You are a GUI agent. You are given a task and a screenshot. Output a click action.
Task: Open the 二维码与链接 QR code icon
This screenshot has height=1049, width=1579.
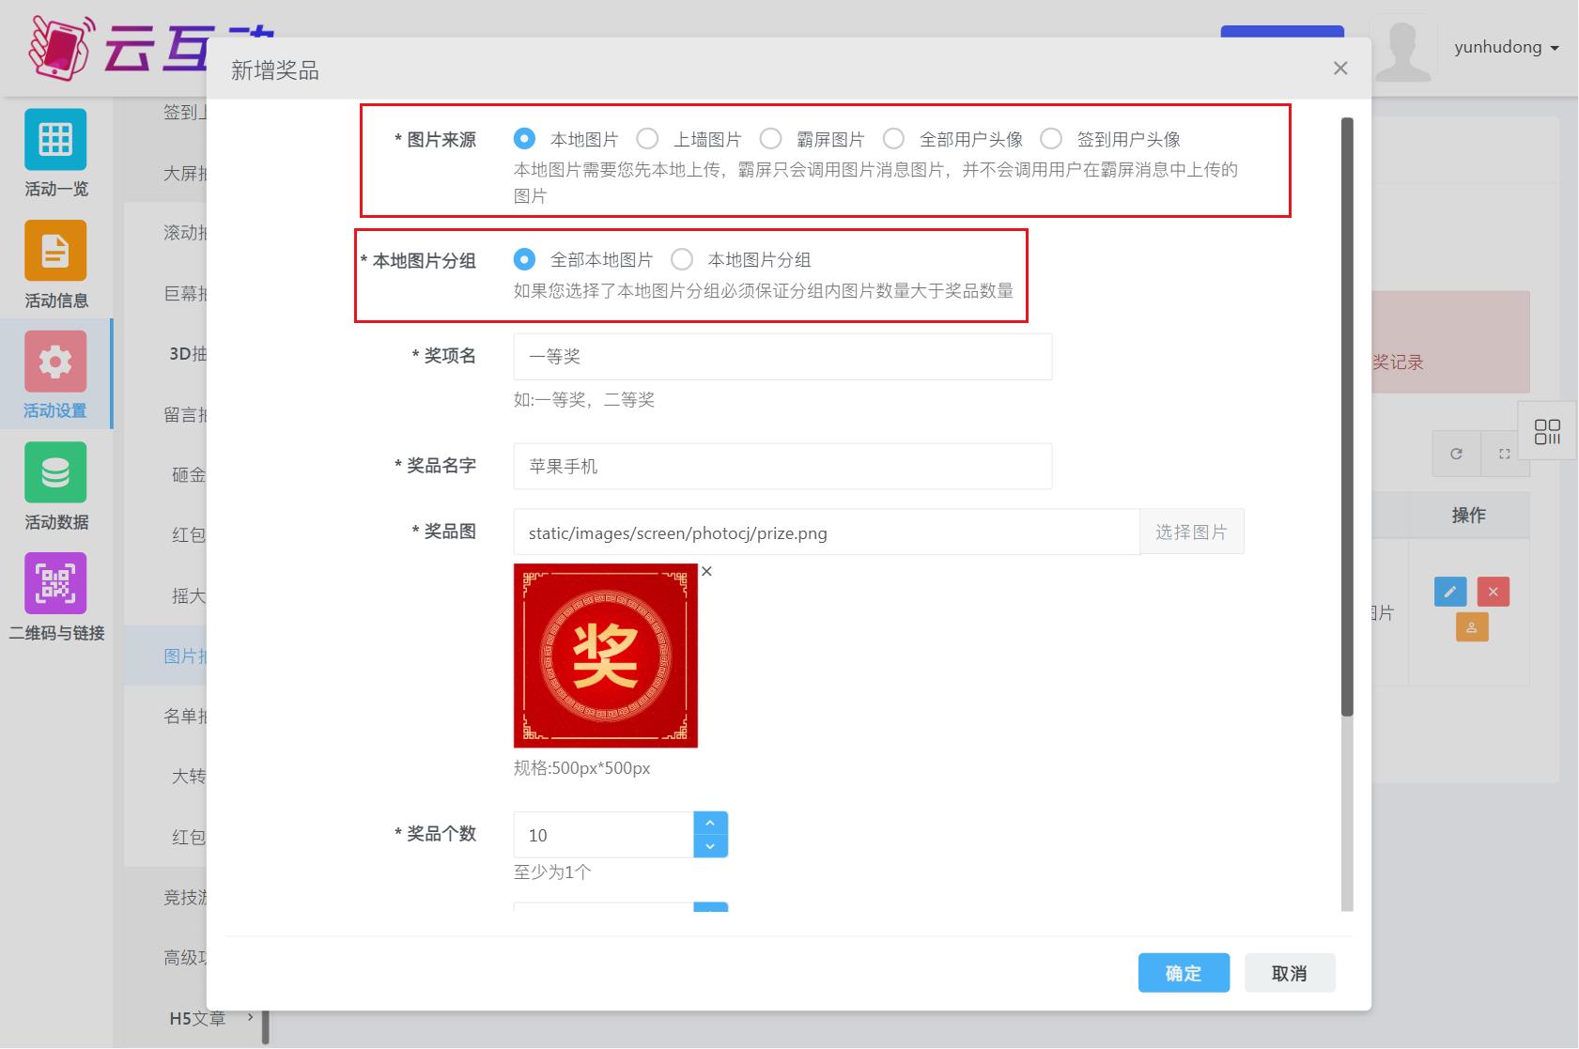(55, 583)
